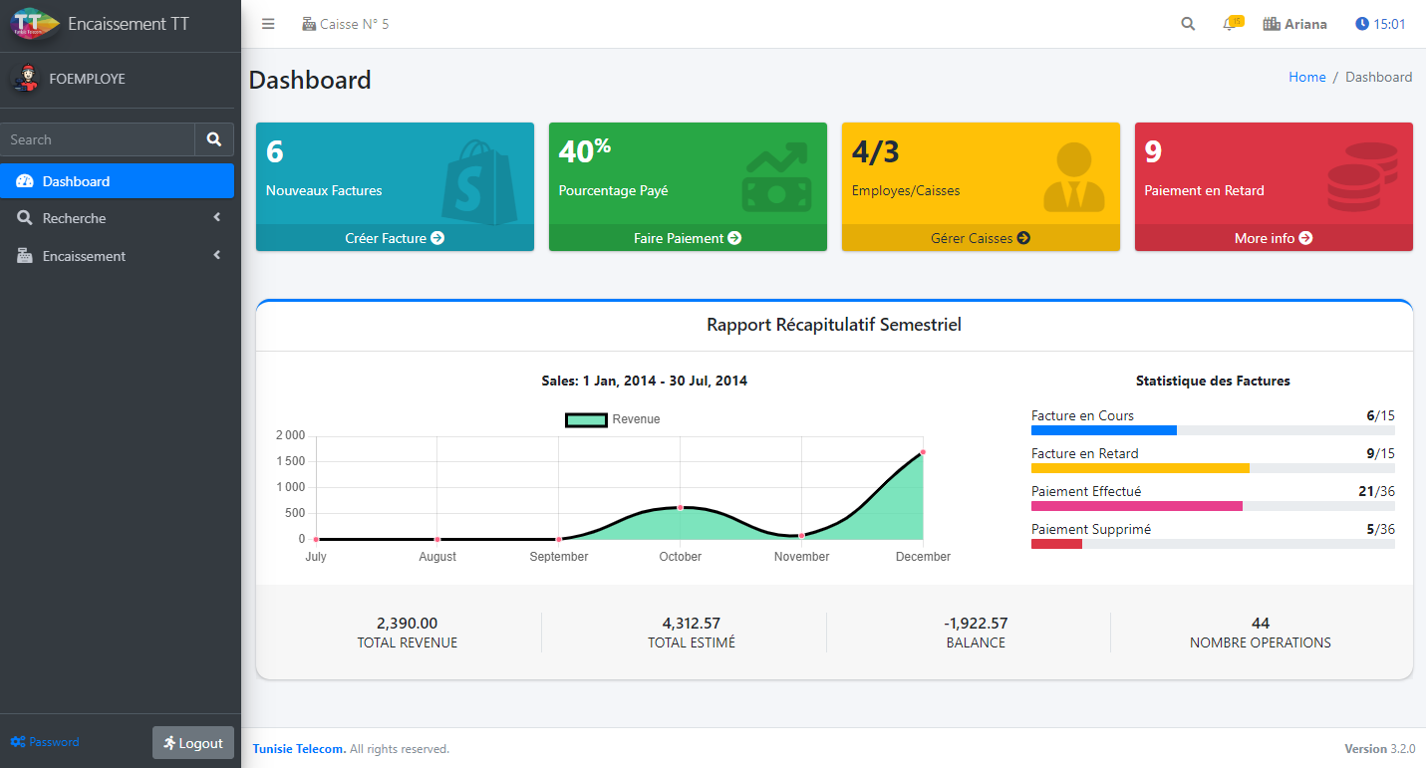Screen dimensions: 1426x768
Task: Click the FOEMPLOYE username
Action: pos(87,79)
